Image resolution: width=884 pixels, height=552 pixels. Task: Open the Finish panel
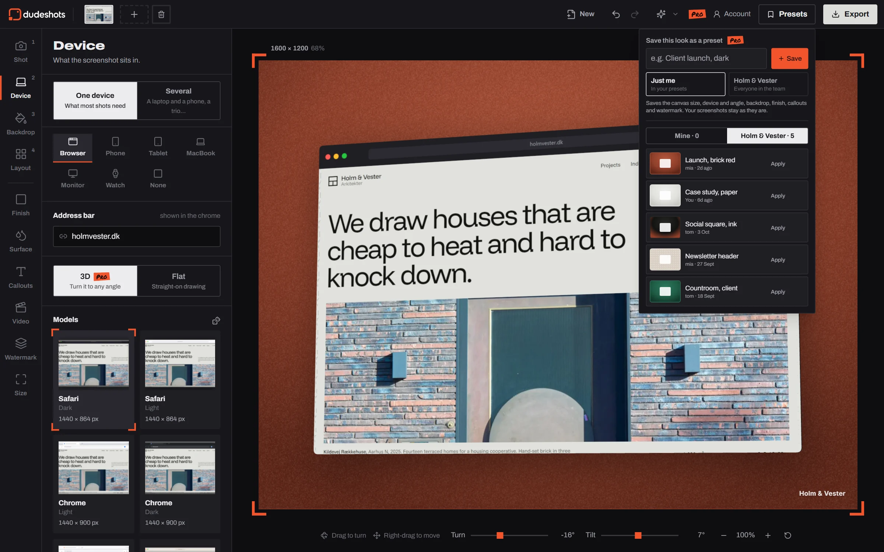tap(21, 205)
